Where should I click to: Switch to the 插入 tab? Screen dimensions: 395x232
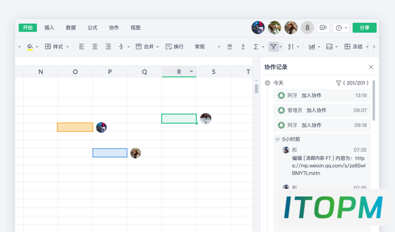coord(49,28)
